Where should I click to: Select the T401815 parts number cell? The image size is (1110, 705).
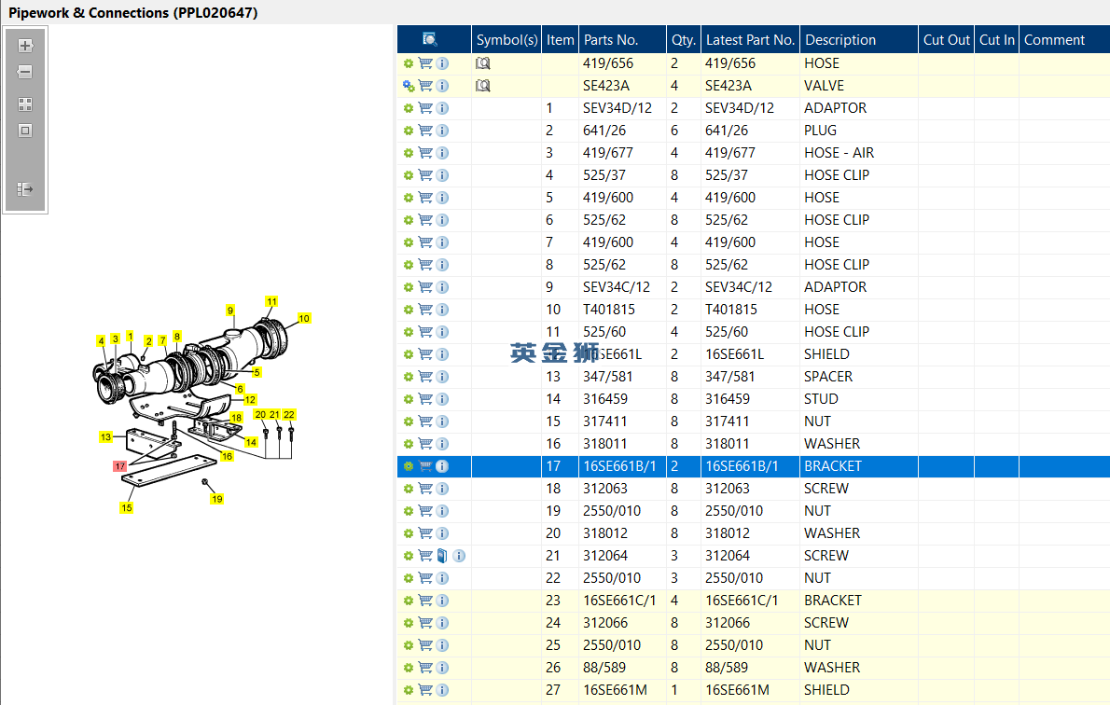pos(609,310)
